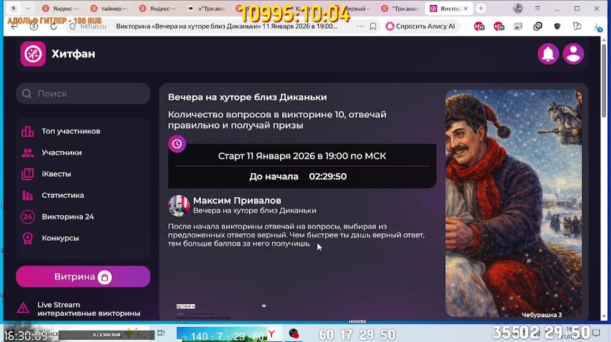
Task: Switch to «Три акко browser tab
Action: pyautogui.click(x=207, y=9)
